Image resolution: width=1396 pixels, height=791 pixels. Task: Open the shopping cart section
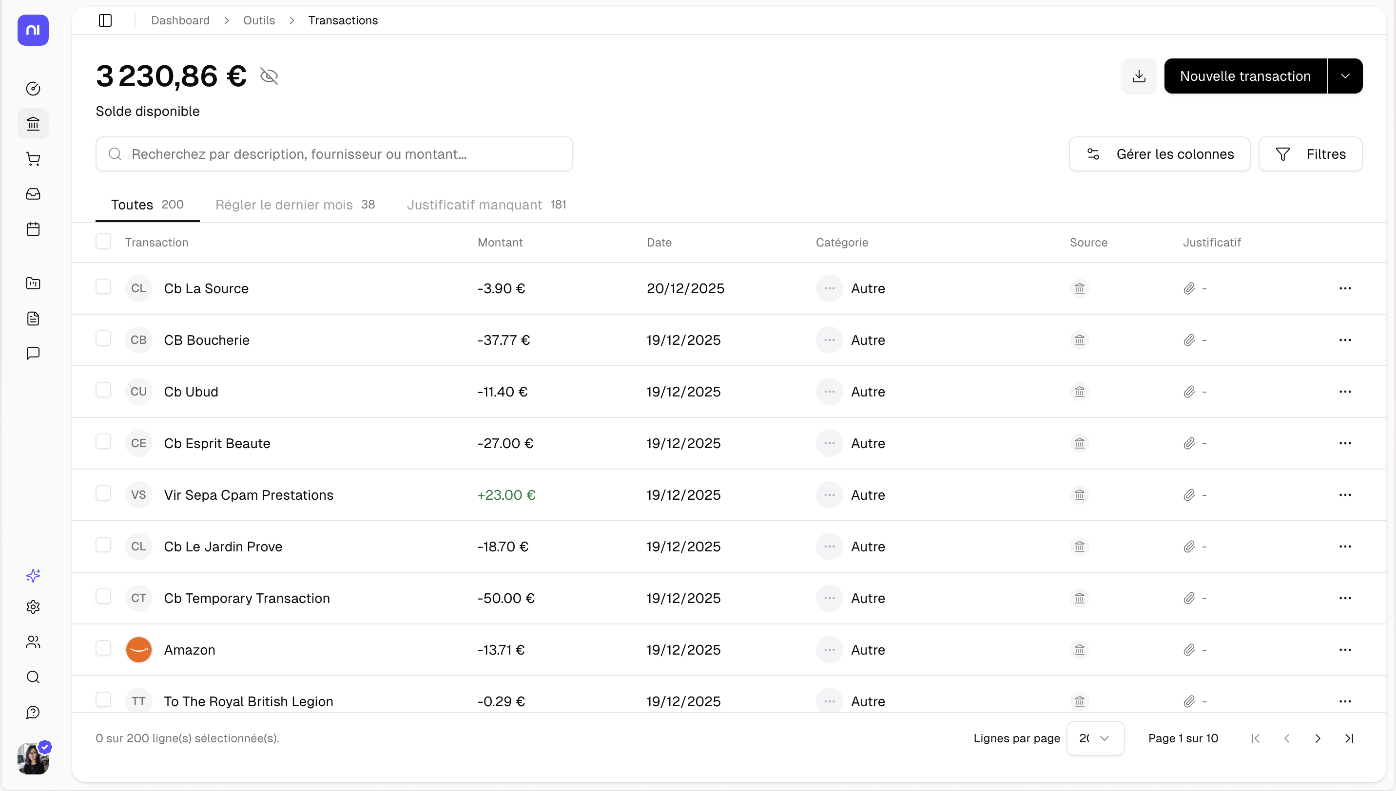coord(33,159)
